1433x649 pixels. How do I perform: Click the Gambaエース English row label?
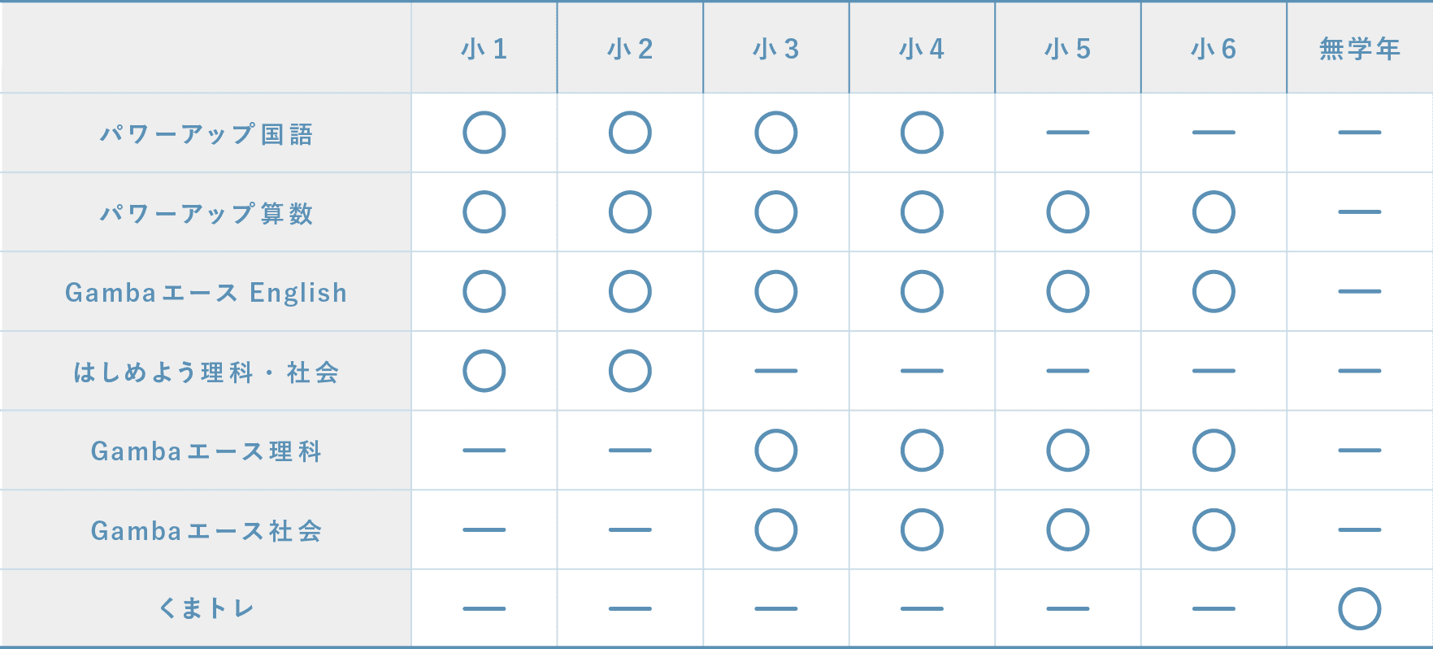206,293
